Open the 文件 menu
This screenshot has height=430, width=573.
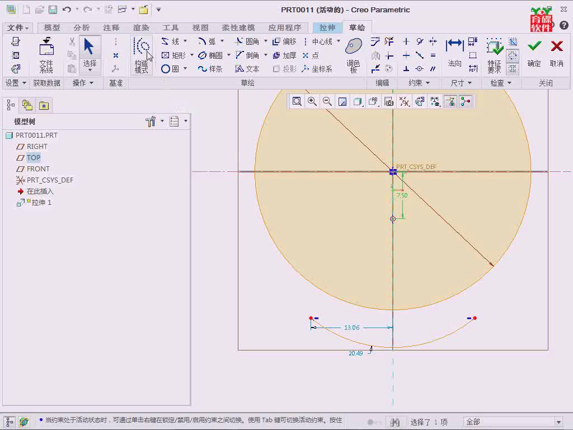tap(17, 28)
